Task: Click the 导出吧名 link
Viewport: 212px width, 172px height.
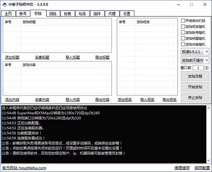Action: pos(170,100)
